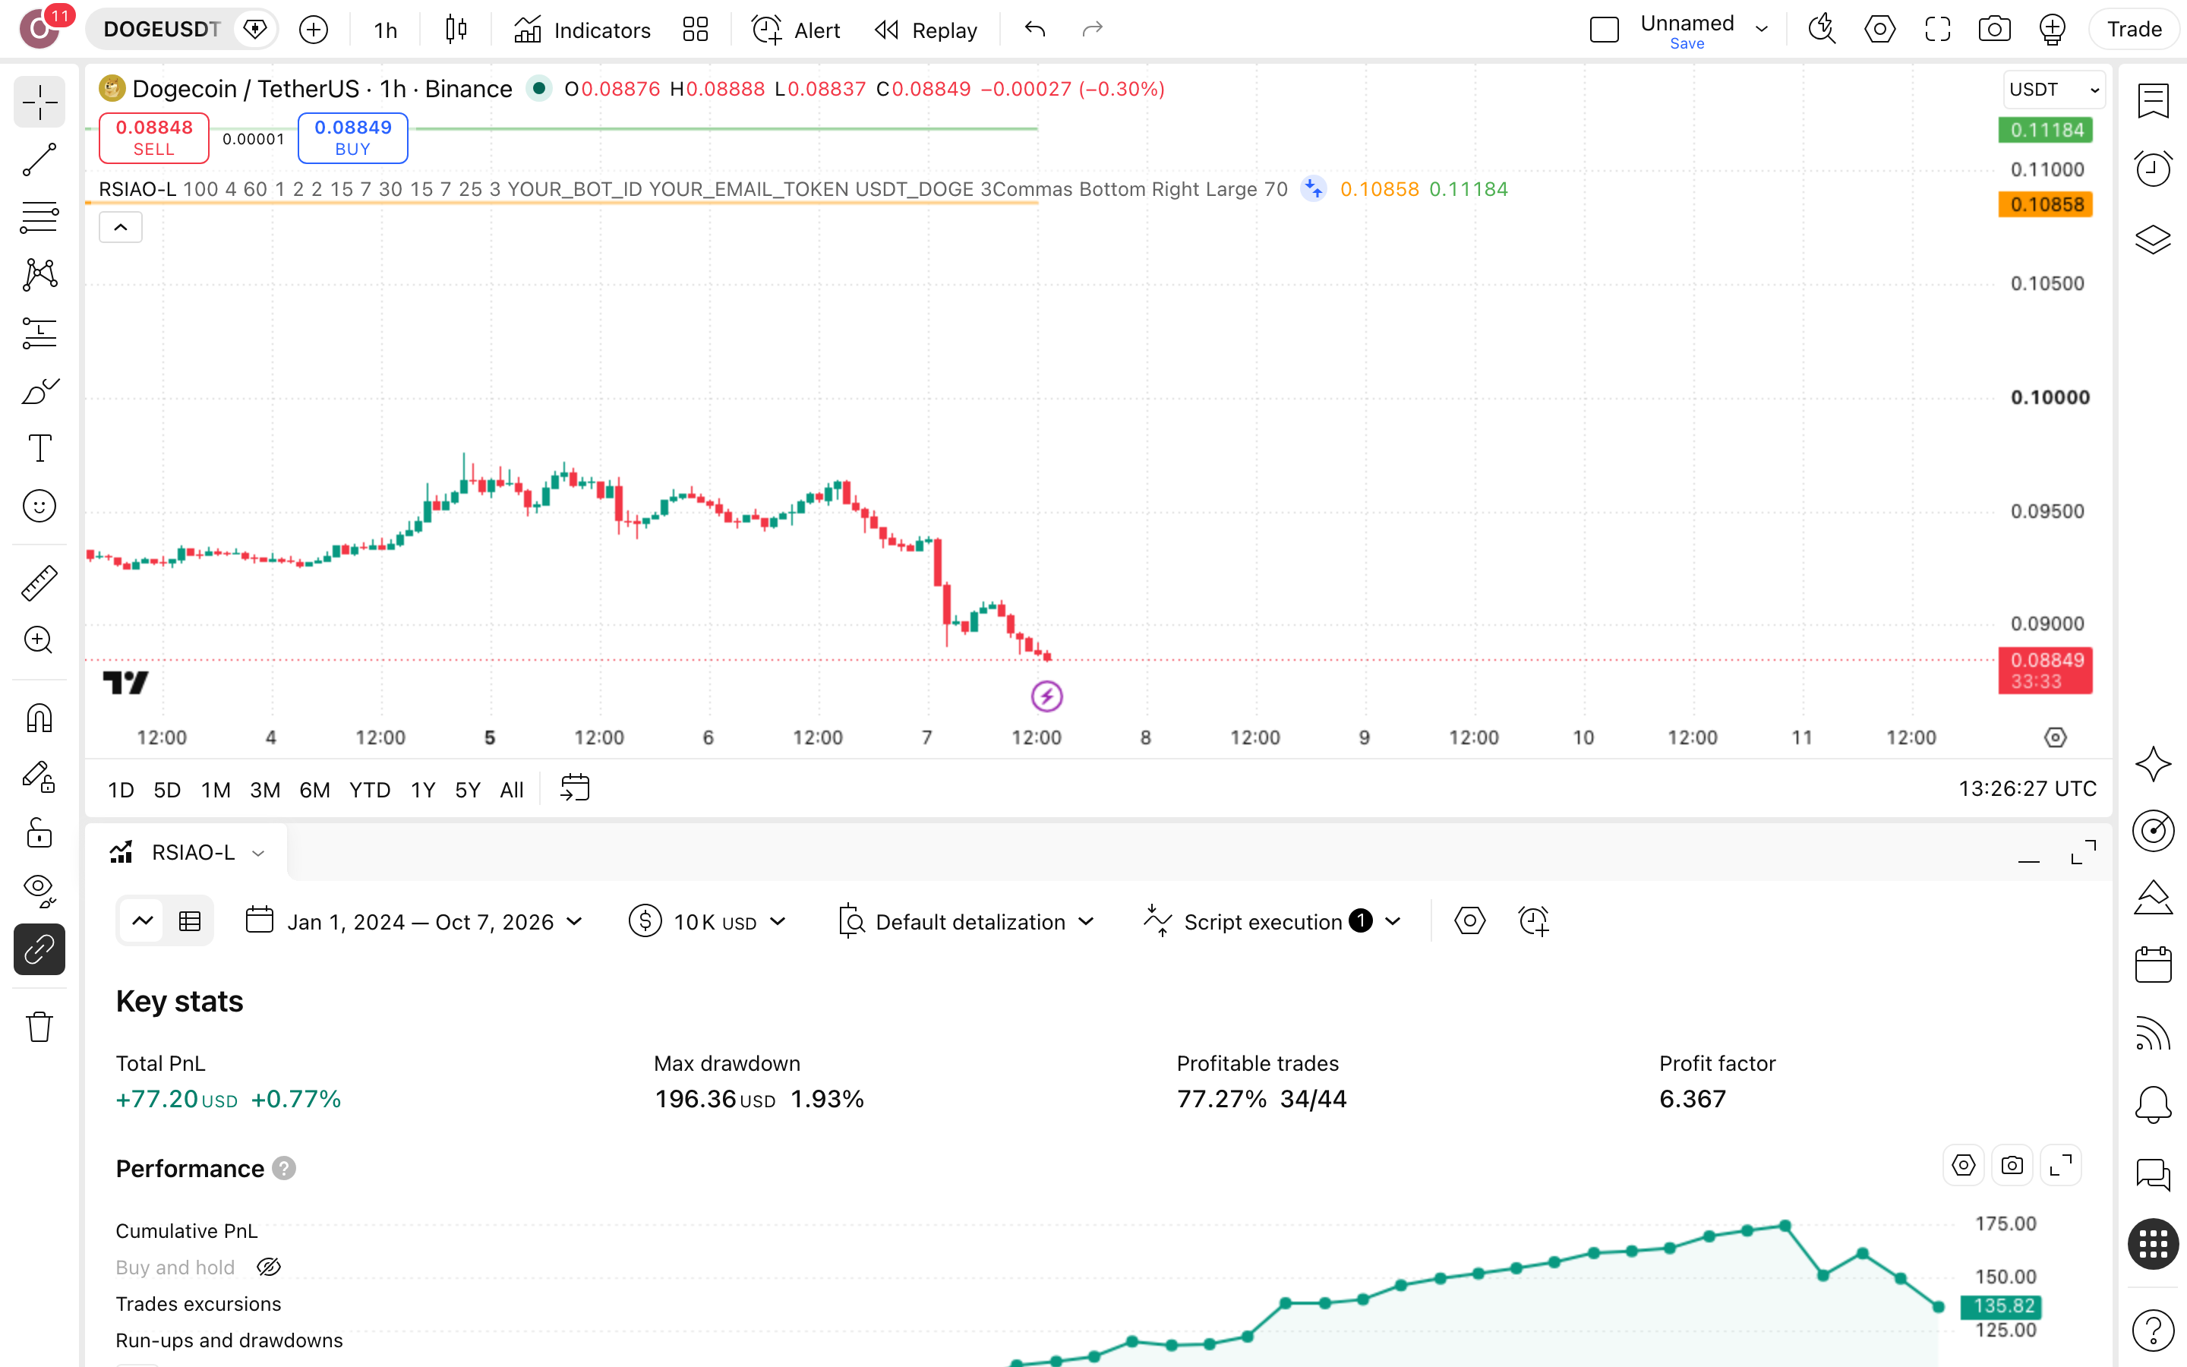Switch strategy report to table view
Screen dimensions: 2187x1367
tap(190, 921)
